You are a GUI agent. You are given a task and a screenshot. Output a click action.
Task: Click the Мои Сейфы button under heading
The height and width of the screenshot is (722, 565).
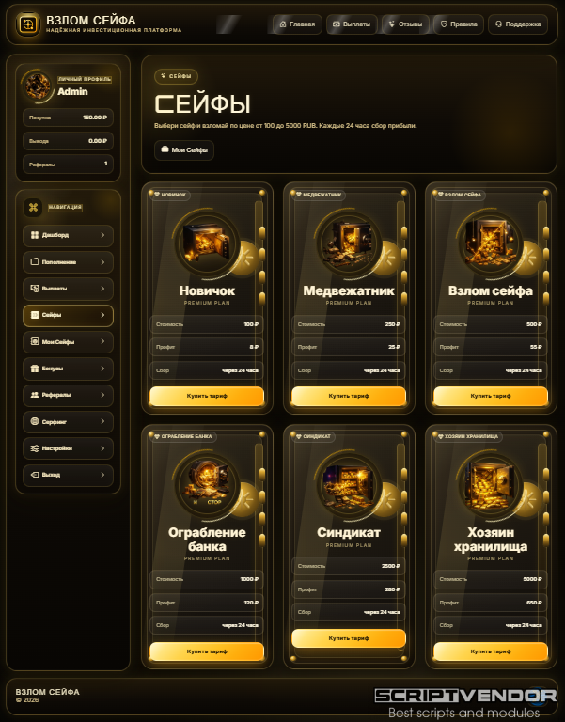pos(184,150)
